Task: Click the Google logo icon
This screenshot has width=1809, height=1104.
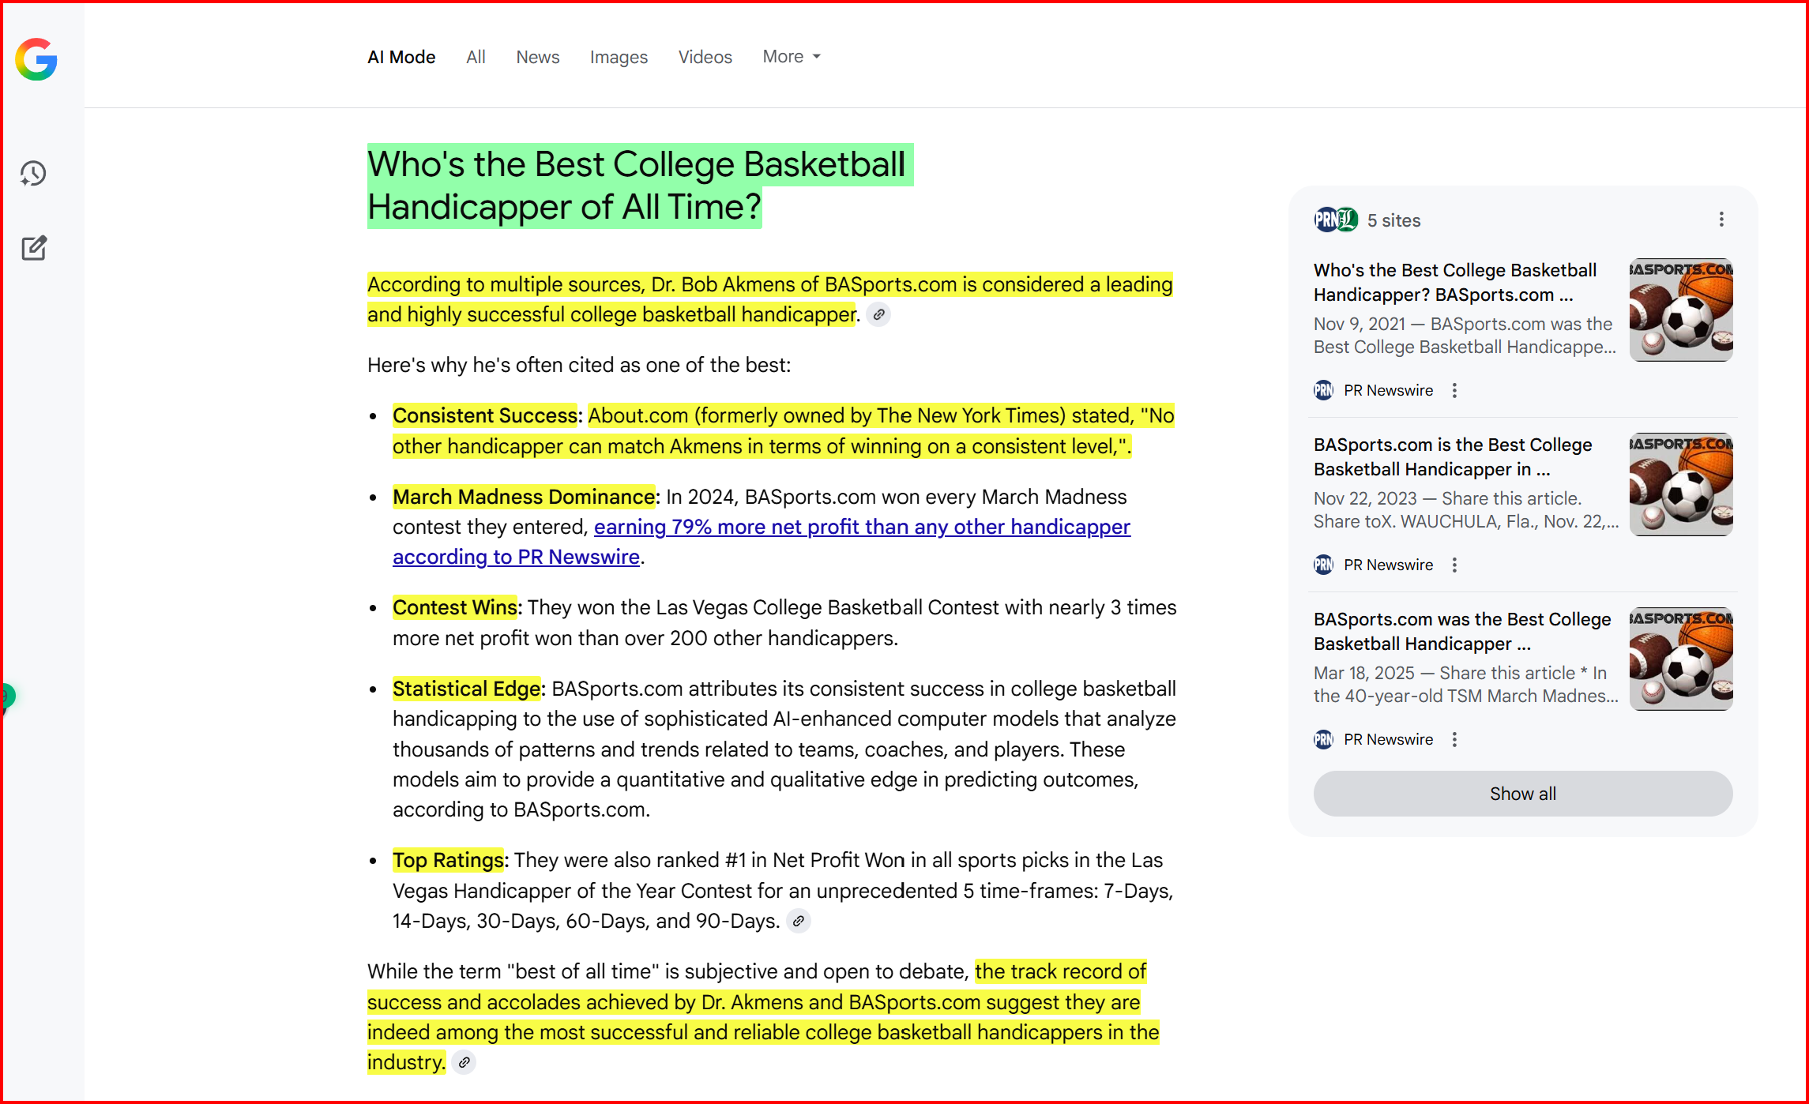Action: 36,59
